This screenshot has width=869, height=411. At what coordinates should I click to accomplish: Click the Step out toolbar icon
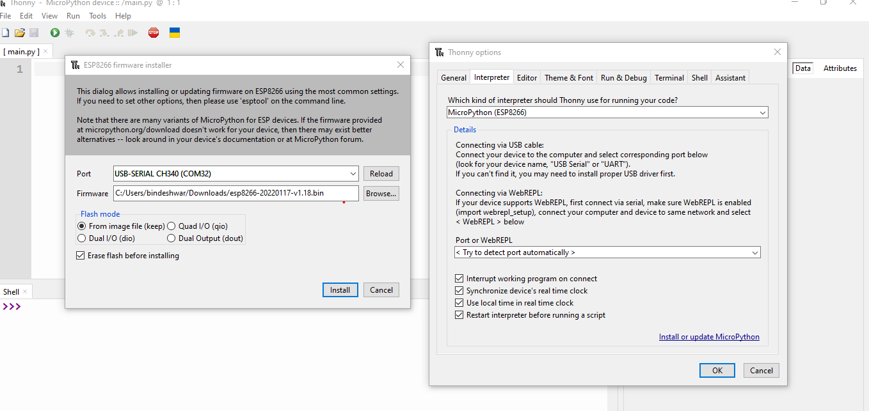tap(118, 33)
